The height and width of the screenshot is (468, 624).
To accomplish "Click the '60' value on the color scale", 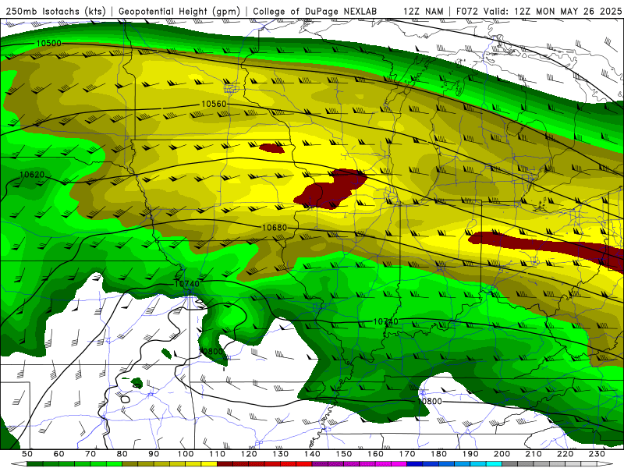I will pyautogui.click(x=59, y=454).
